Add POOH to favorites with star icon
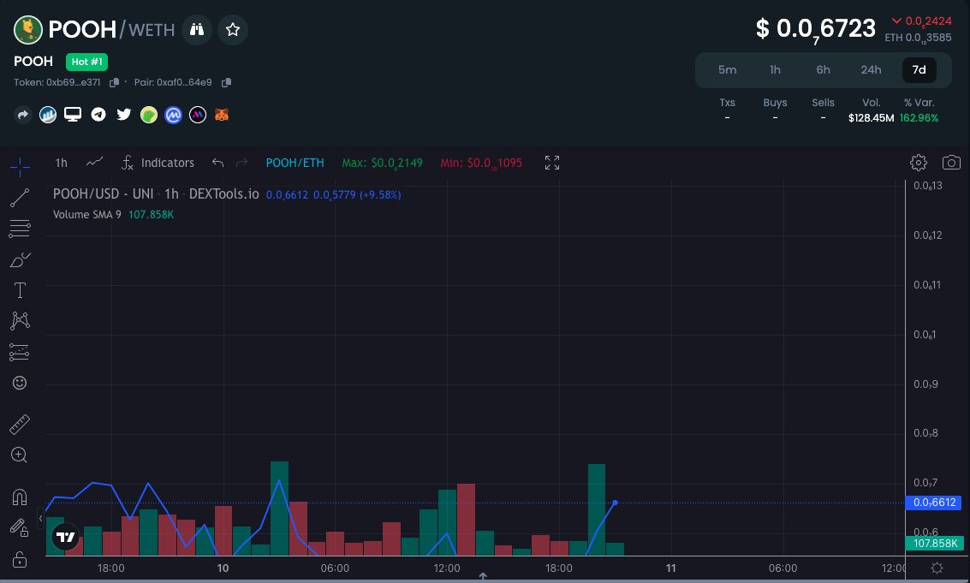The image size is (970, 583). 233,30
